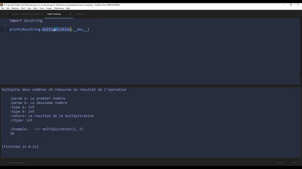Click ':type b: int' output line
Screen dimensions: 302x169
(x=22, y=112)
